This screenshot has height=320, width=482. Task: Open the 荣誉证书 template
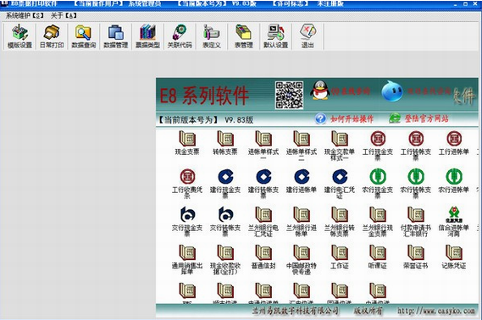[x=416, y=257]
